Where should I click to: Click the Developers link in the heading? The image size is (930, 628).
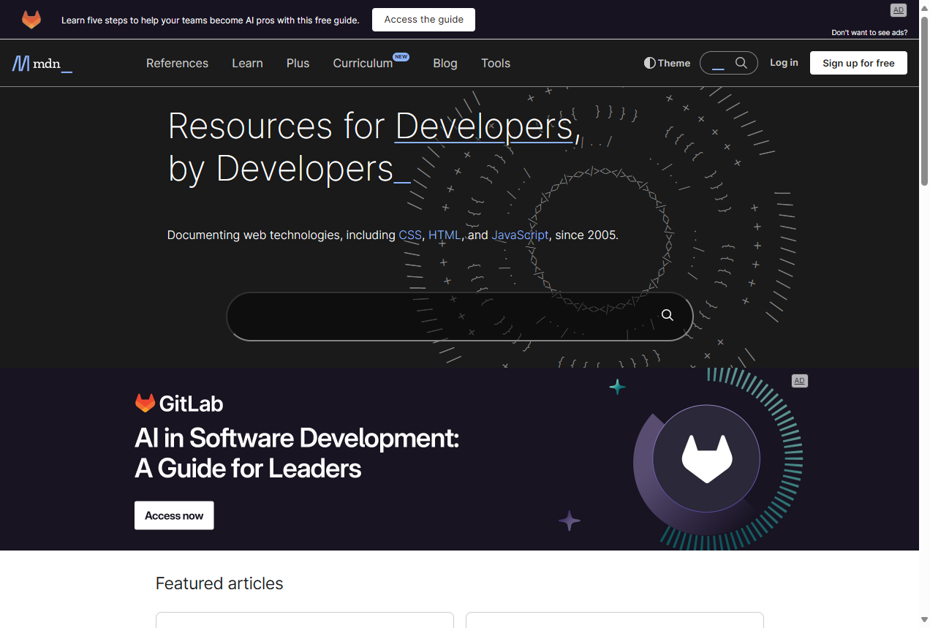[x=484, y=126]
